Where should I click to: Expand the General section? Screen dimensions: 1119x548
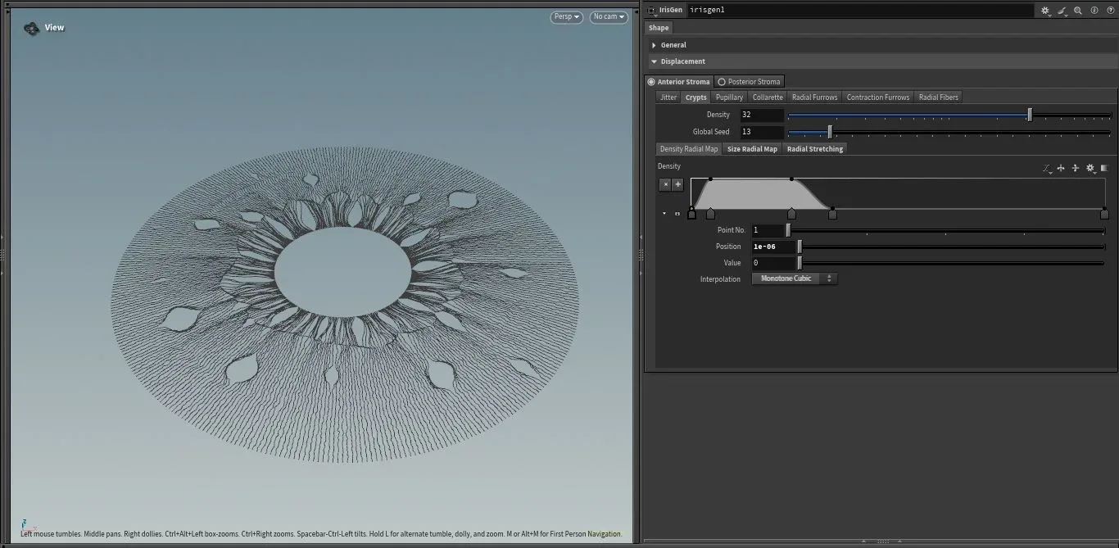(x=673, y=45)
